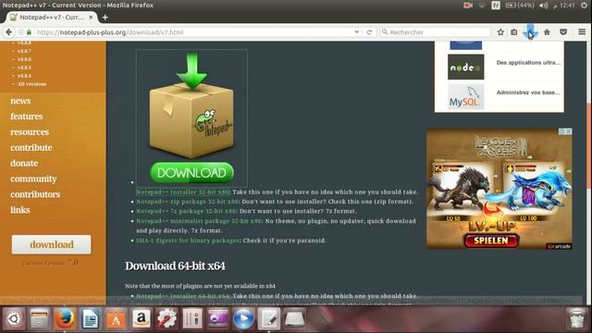Open Notepad++ 7z package 32-bit x86 link
This screenshot has width=592, height=333.
tap(186, 211)
